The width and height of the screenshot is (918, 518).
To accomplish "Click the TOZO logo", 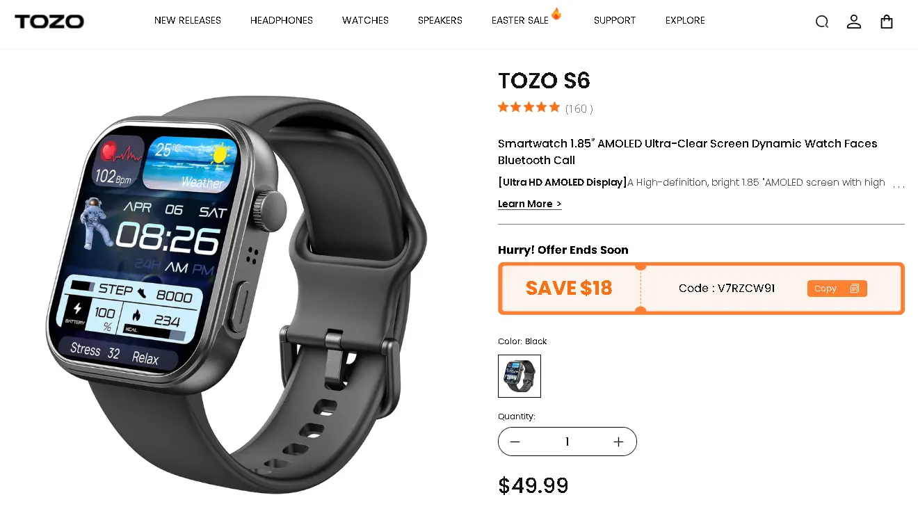I will pyautogui.click(x=49, y=22).
